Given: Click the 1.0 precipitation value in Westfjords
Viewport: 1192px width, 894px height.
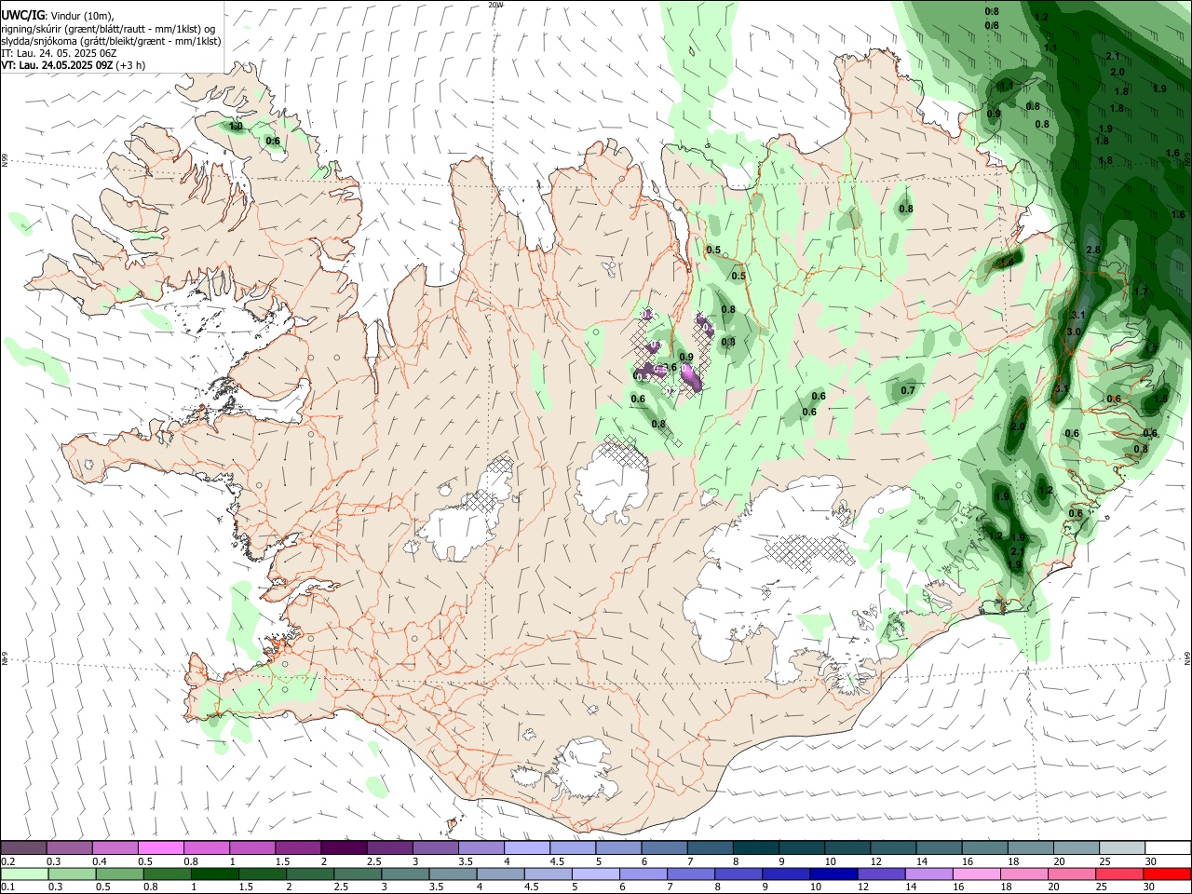Looking at the screenshot, I should coord(236,126).
